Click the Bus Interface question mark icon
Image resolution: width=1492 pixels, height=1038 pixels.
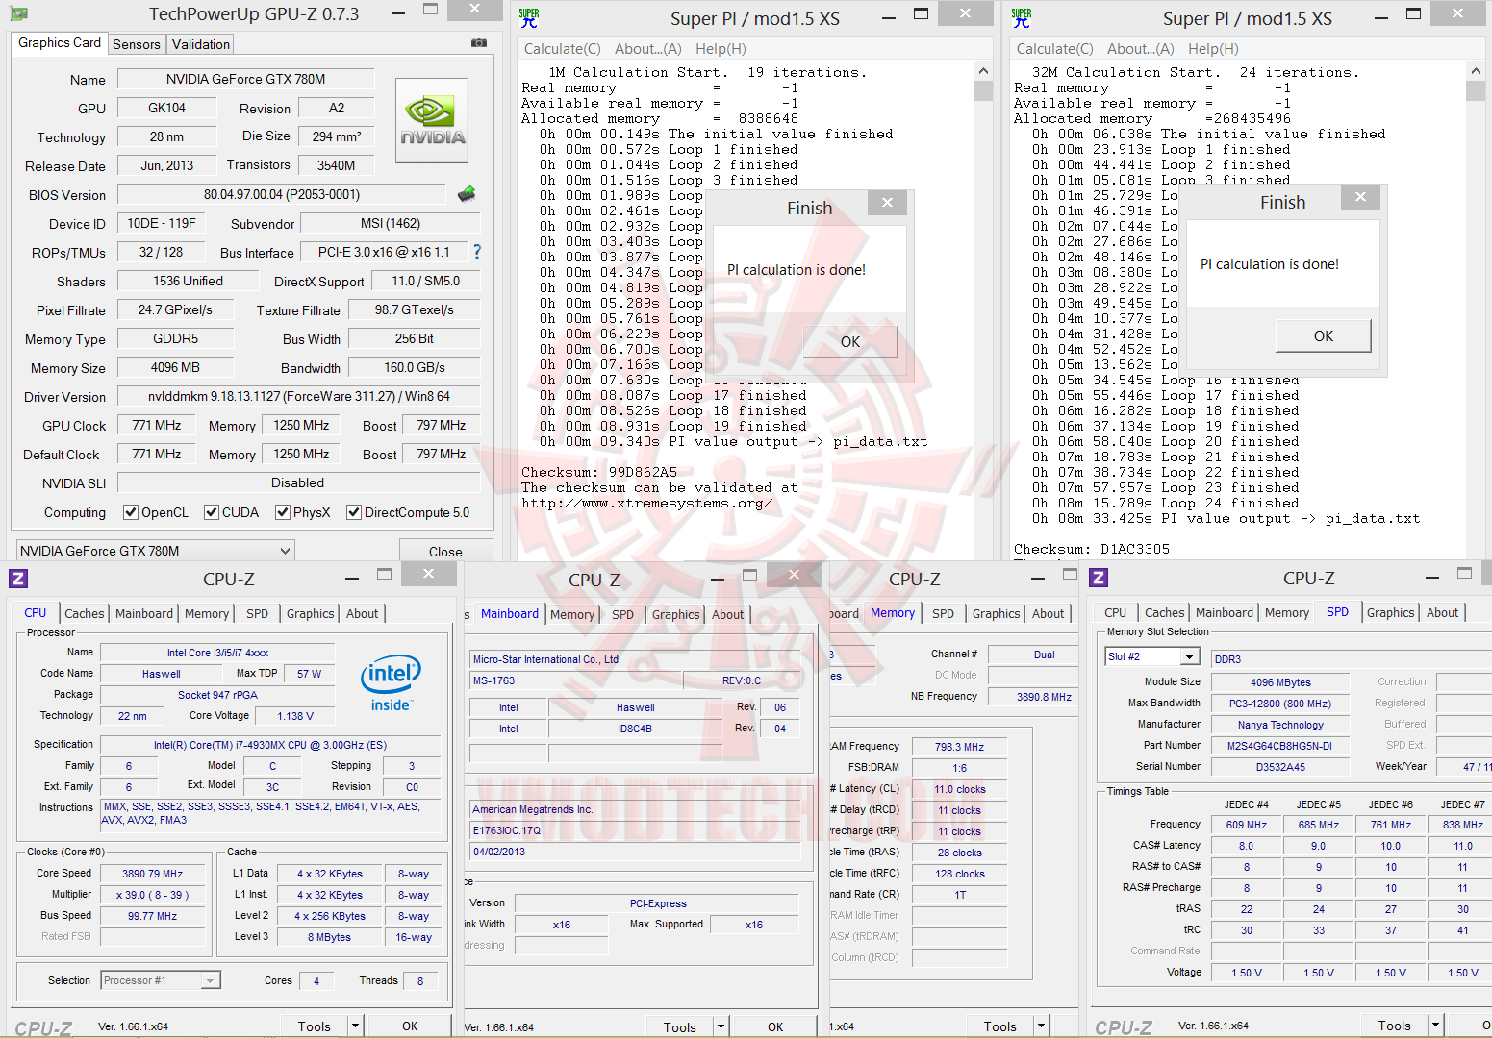(x=477, y=252)
